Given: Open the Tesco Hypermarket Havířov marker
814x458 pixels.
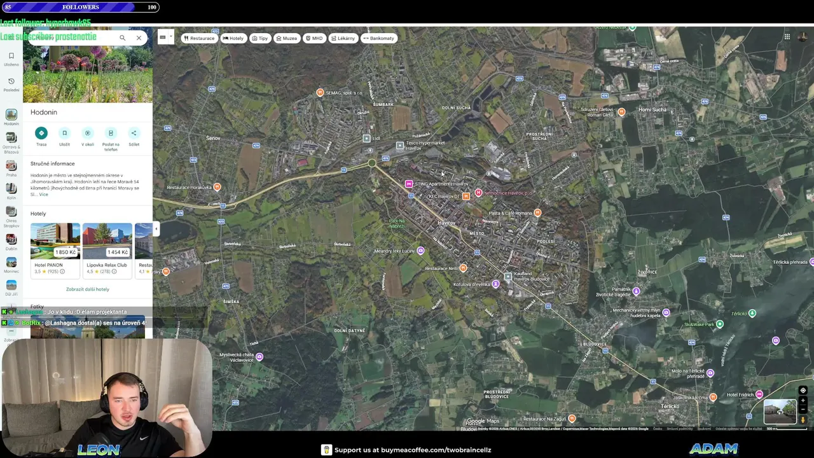Looking at the screenshot, I should coord(400,146).
